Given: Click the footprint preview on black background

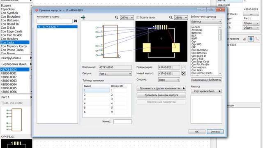Looking at the screenshot, I should click(161, 41).
